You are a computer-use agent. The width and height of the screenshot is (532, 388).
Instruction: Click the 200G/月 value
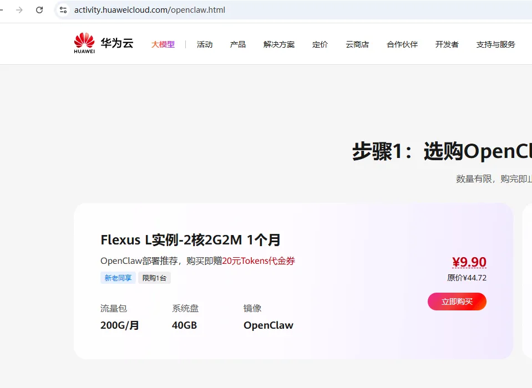[120, 325]
